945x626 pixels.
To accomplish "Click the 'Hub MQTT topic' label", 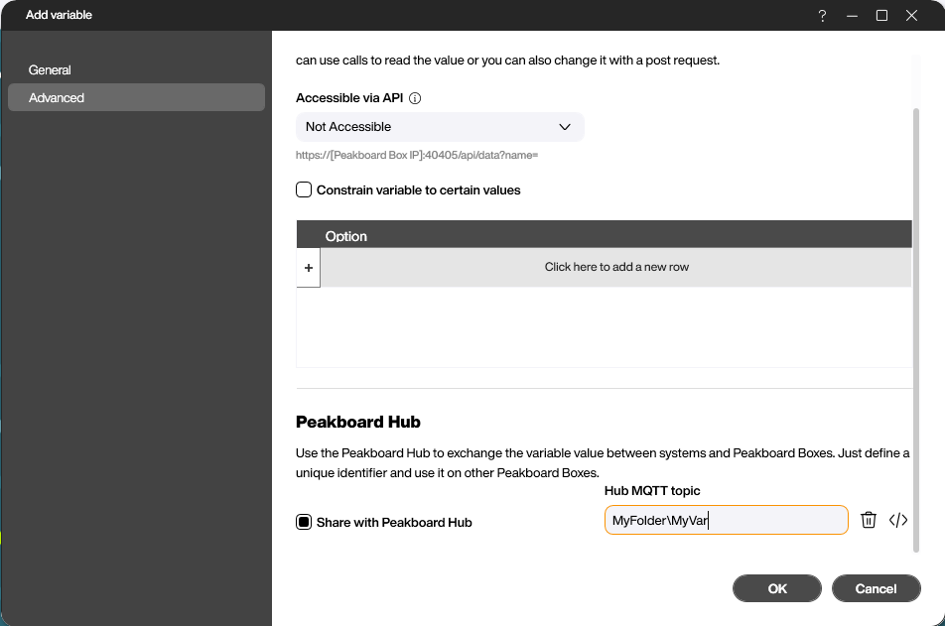I will click(x=652, y=490).
